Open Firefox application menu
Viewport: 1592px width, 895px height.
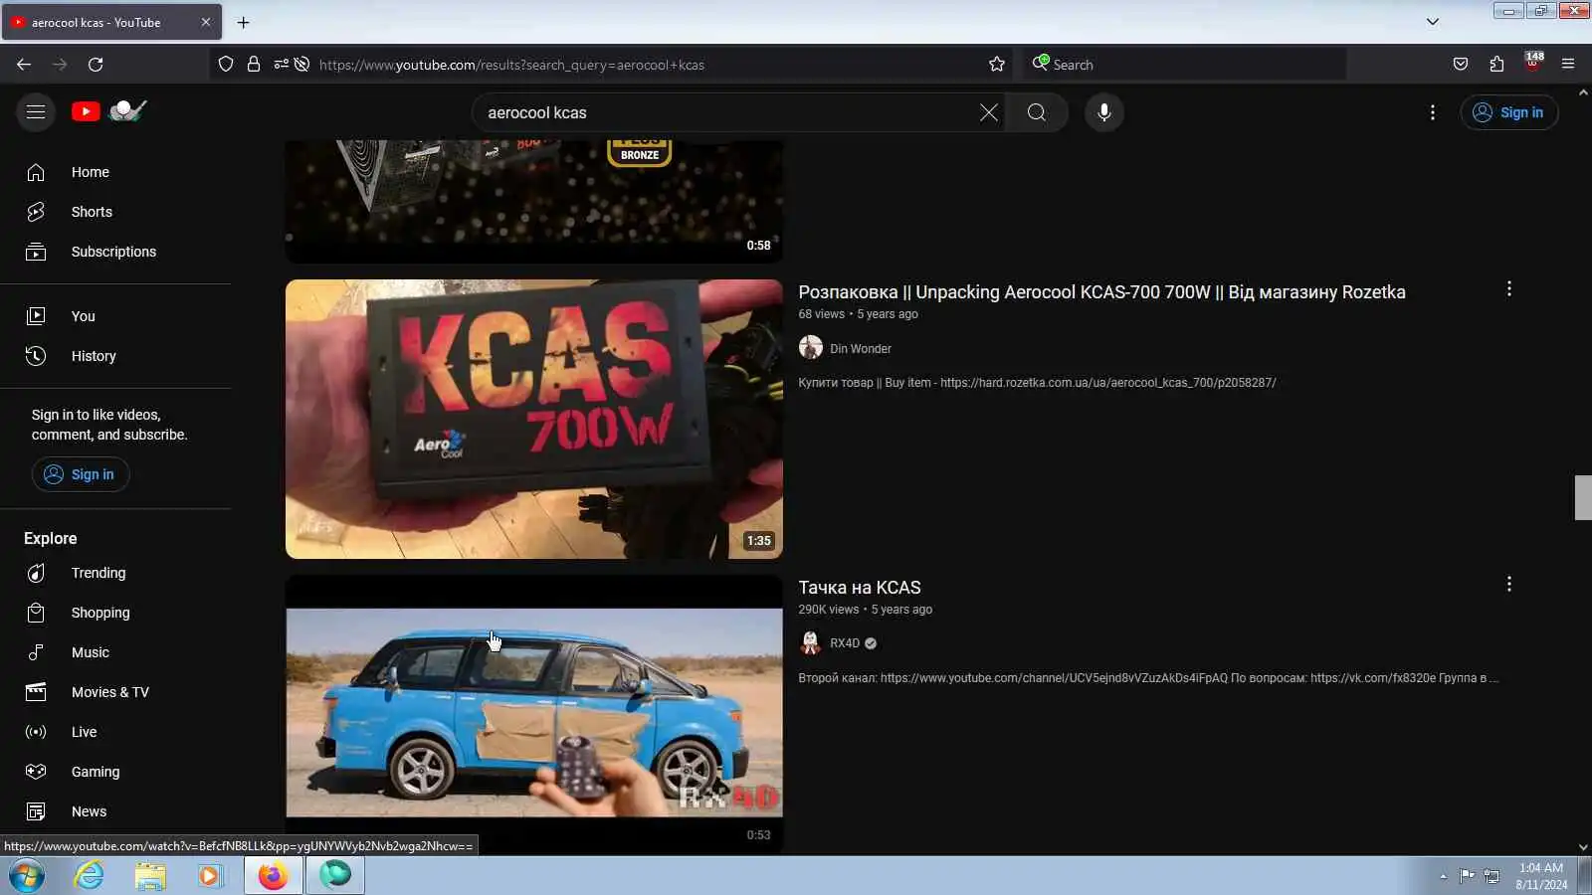(1568, 65)
